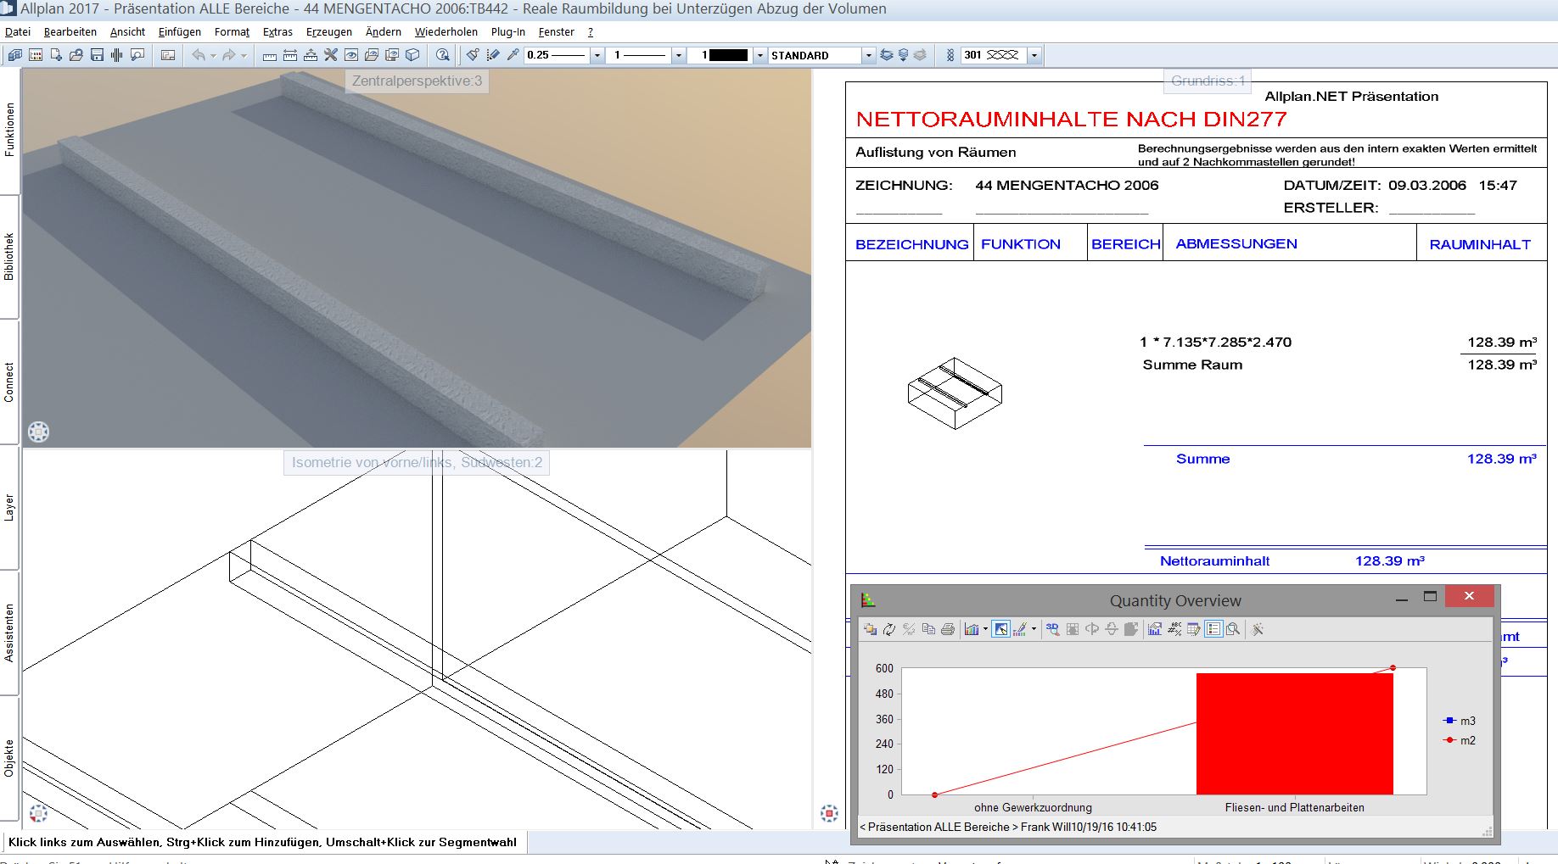This screenshot has width=1558, height=864.
Task: Click the eyedropper match-parameters icon
Action: [x=513, y=55]
